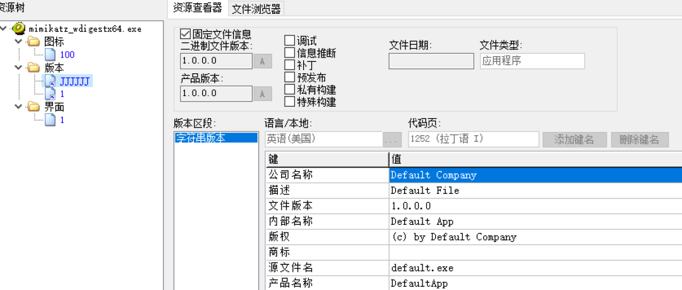682x290 pixels.
Task: Click the 删除键名 button
Action: coord(639,140)
